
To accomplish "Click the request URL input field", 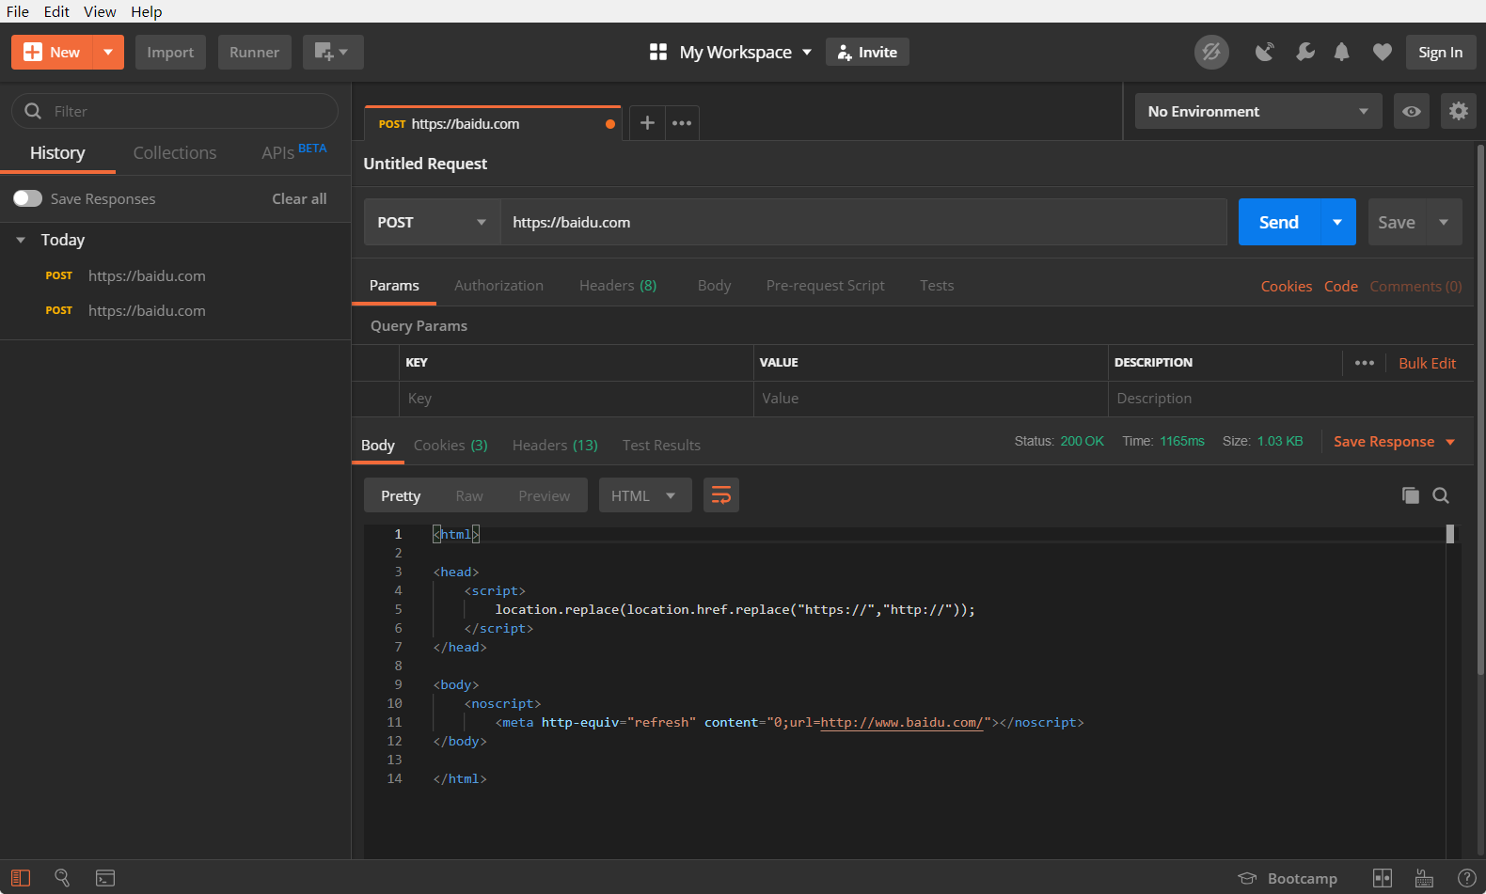I will point(863,222).
